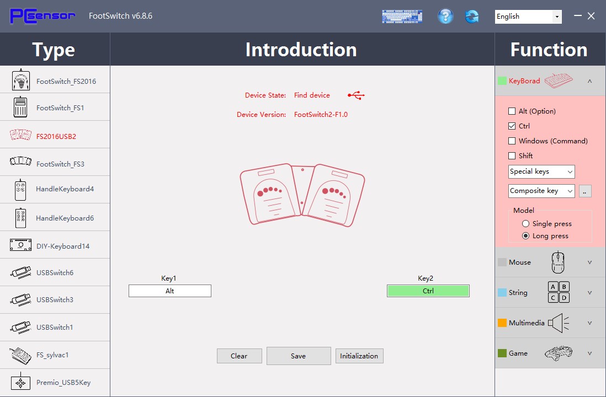Screen dimensions: 606x397
Task: Select the DIY-Keyboard14 board icon
Action: pyautogui.click(x=20, y=245)
